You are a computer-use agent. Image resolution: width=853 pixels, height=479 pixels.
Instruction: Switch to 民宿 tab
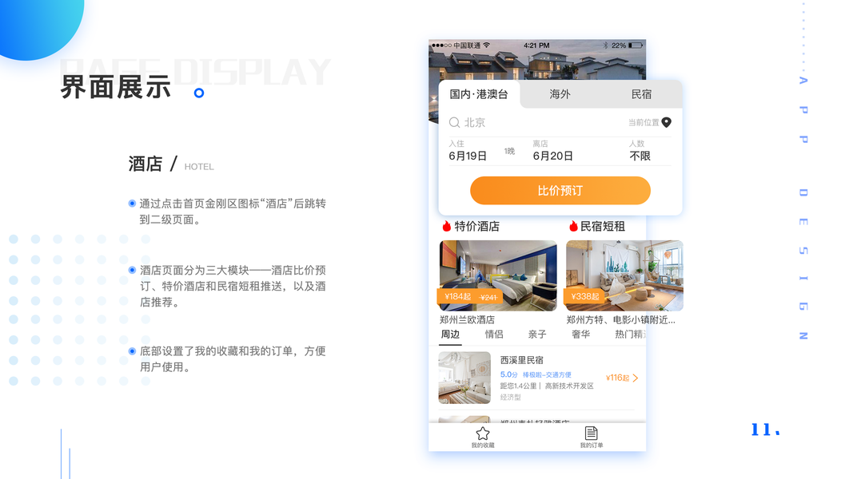(641, 94)
